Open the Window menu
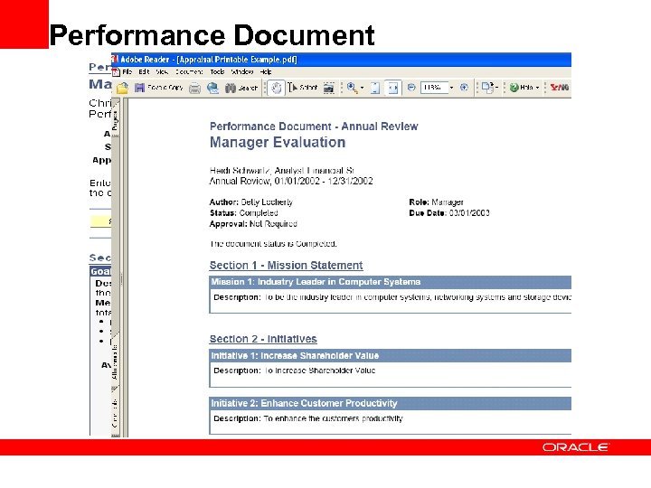 click(x=242, y=71)
